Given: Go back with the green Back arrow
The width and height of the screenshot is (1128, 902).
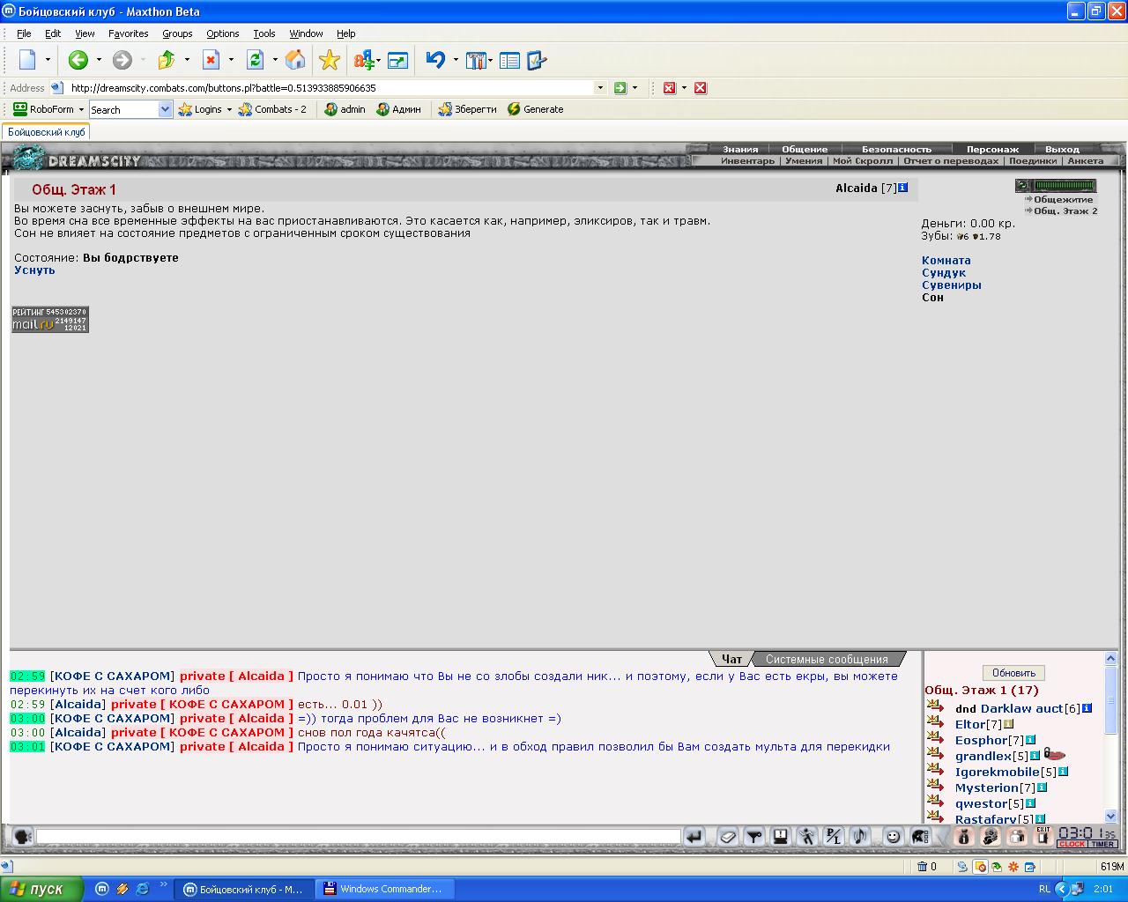Looking at the screenshot, I should click(x=78, y=60).
